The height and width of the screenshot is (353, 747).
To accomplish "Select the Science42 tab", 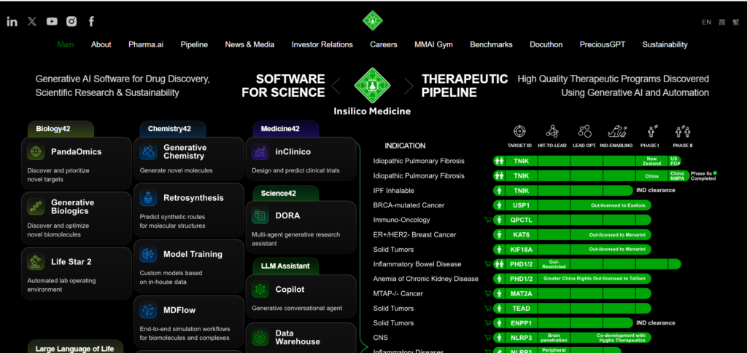I will (x=285, y=194).
